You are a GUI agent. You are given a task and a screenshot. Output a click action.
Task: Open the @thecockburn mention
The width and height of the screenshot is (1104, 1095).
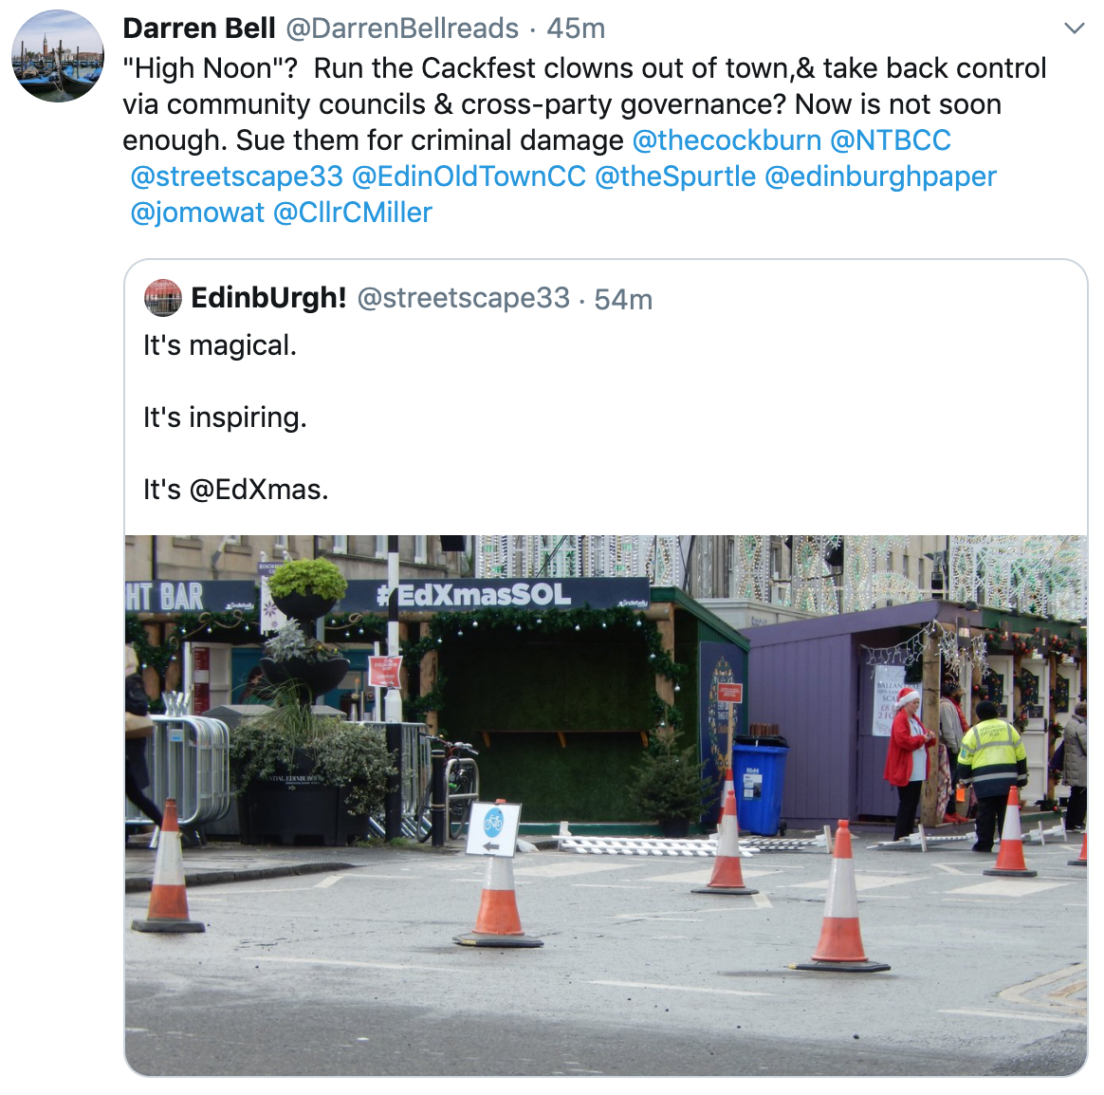(x=727, y=140)
